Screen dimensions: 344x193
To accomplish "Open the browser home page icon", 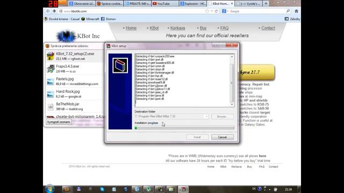I will click(x=296, y=11).
